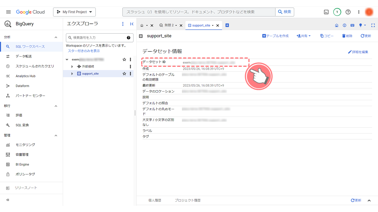This screenshot has width=378, height=212.
Task: Click the info icon in the tab toolbar
Action: click(x=345, y=25)
